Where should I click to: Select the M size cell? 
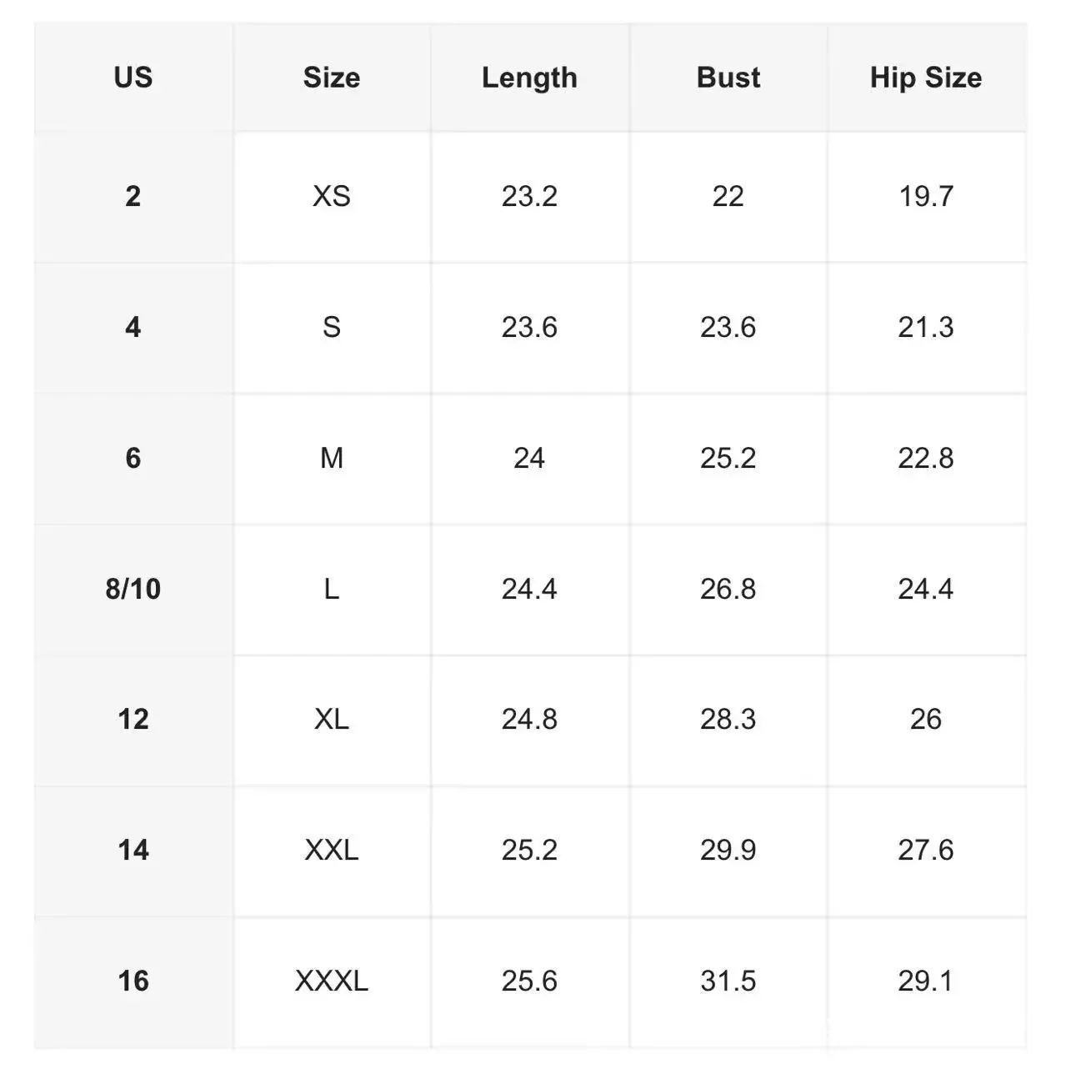coord(332,458)
